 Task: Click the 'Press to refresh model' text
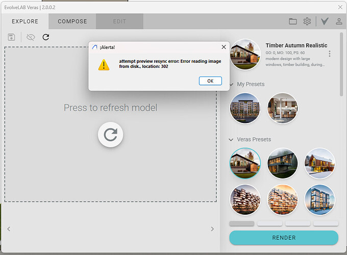click(110, 108)
